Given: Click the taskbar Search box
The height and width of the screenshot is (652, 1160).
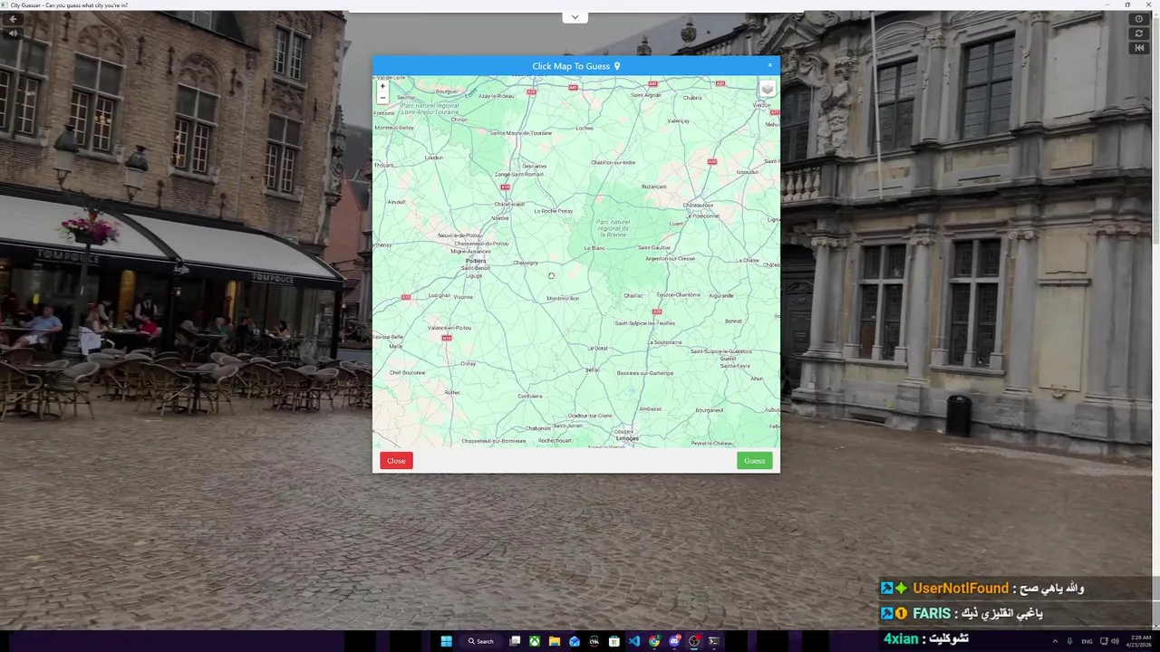Looking at the screenshot, I should [x=481, y=641].
